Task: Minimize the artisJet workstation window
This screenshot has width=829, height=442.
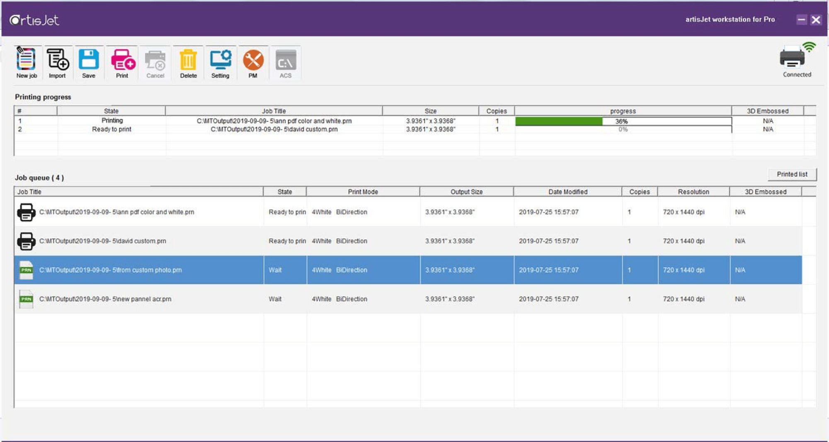Action: coord(801,20)
